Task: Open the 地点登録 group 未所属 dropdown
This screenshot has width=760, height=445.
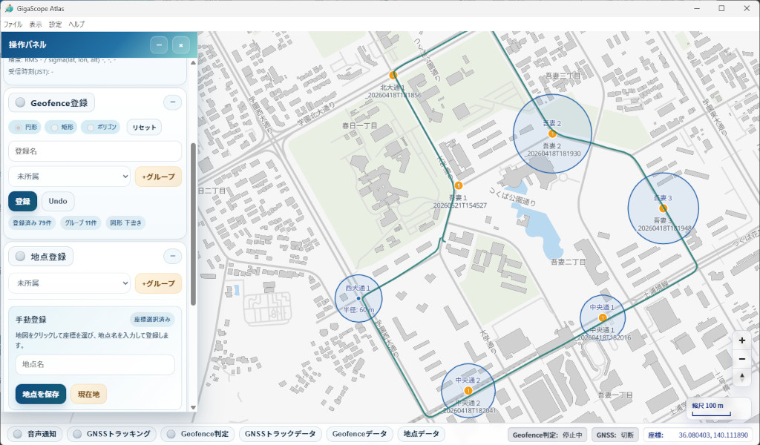Action: pyautogui.click(x=69, y=283)
